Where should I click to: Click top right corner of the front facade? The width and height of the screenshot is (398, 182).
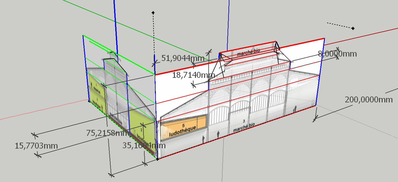[324, 38]
